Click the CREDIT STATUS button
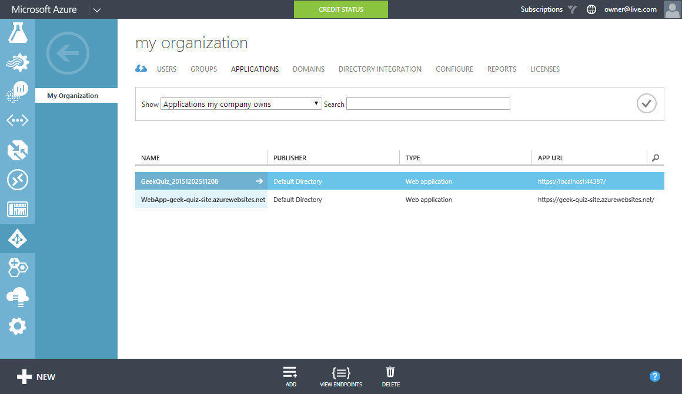Screen dimensions: 682x394 [x=341, y=9]
